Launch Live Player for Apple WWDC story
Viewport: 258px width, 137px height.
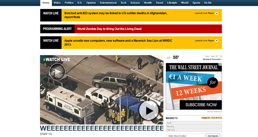[205, 41]
